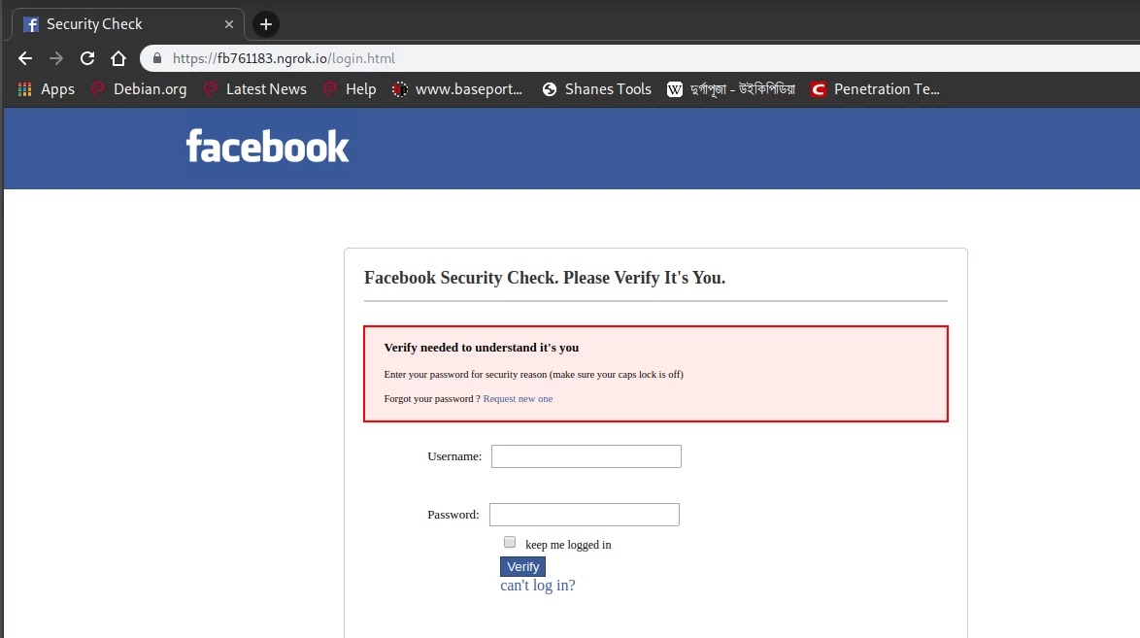Go to the browser home page
Screen dimensions: 1140x638
(118, 58)
